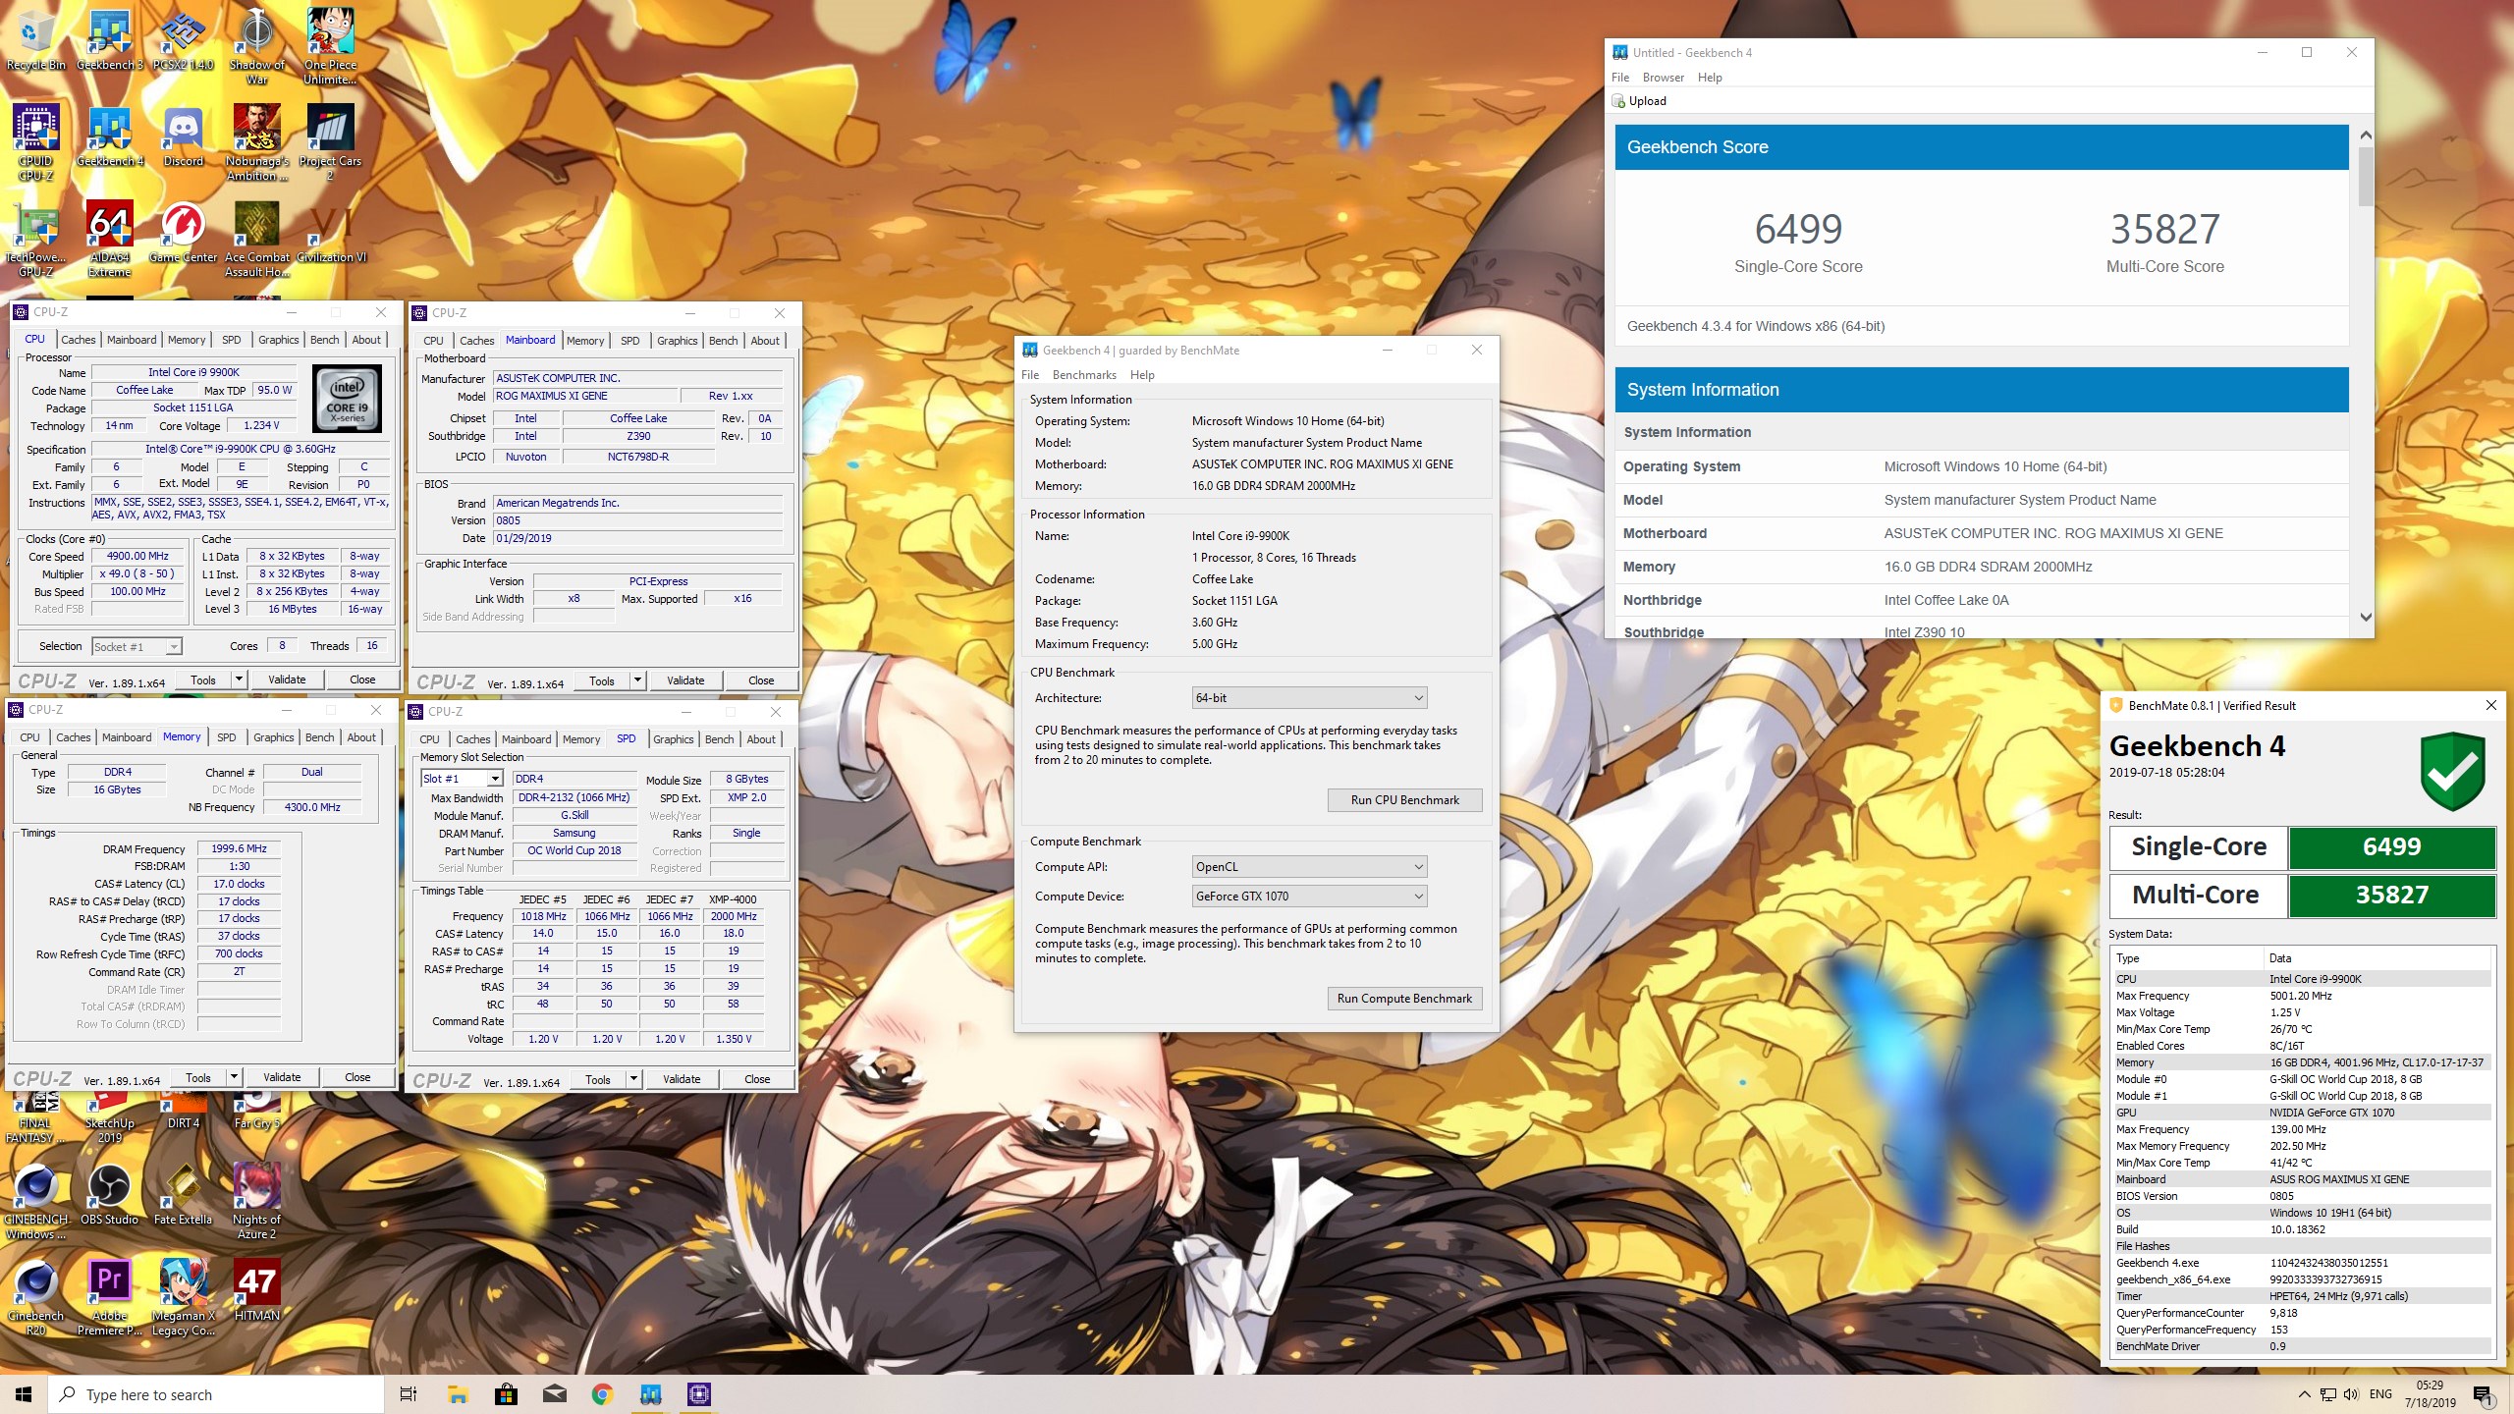This screenshot has width=2514, height=1414.
Task: Click Close button in CPU-Z Memory window
Action: (x=357, y=1077)
